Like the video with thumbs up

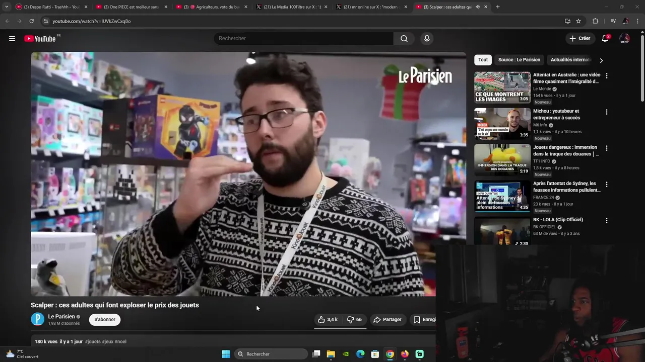(x=328, y=319)
